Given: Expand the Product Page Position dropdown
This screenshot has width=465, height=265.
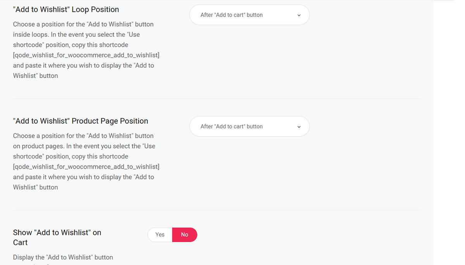Looking at the screenshot, I should [249, 127].
